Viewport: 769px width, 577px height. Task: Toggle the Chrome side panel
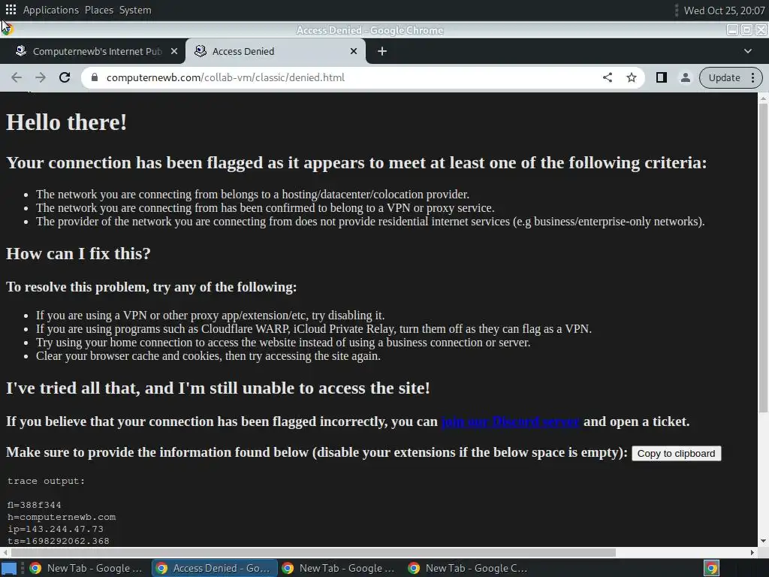661,77
